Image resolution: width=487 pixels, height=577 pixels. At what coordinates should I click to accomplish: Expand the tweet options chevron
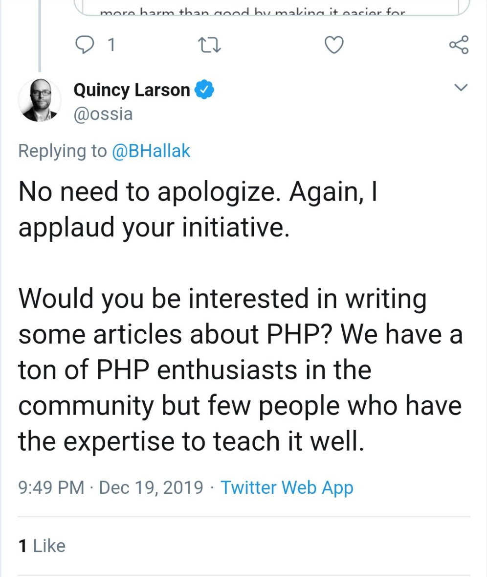point(461,88)
